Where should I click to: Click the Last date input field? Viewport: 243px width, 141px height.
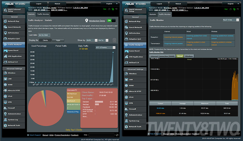[44, 35]
